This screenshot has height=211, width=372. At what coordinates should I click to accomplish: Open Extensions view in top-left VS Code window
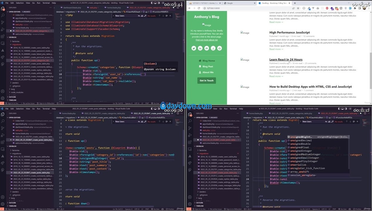pos(3,36)
